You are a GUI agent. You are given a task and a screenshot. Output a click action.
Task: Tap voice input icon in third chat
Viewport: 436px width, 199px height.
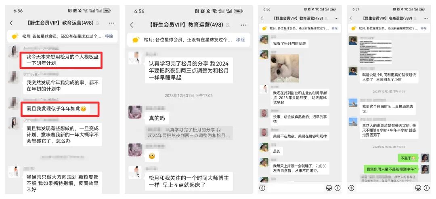click(x=262, y=188)
